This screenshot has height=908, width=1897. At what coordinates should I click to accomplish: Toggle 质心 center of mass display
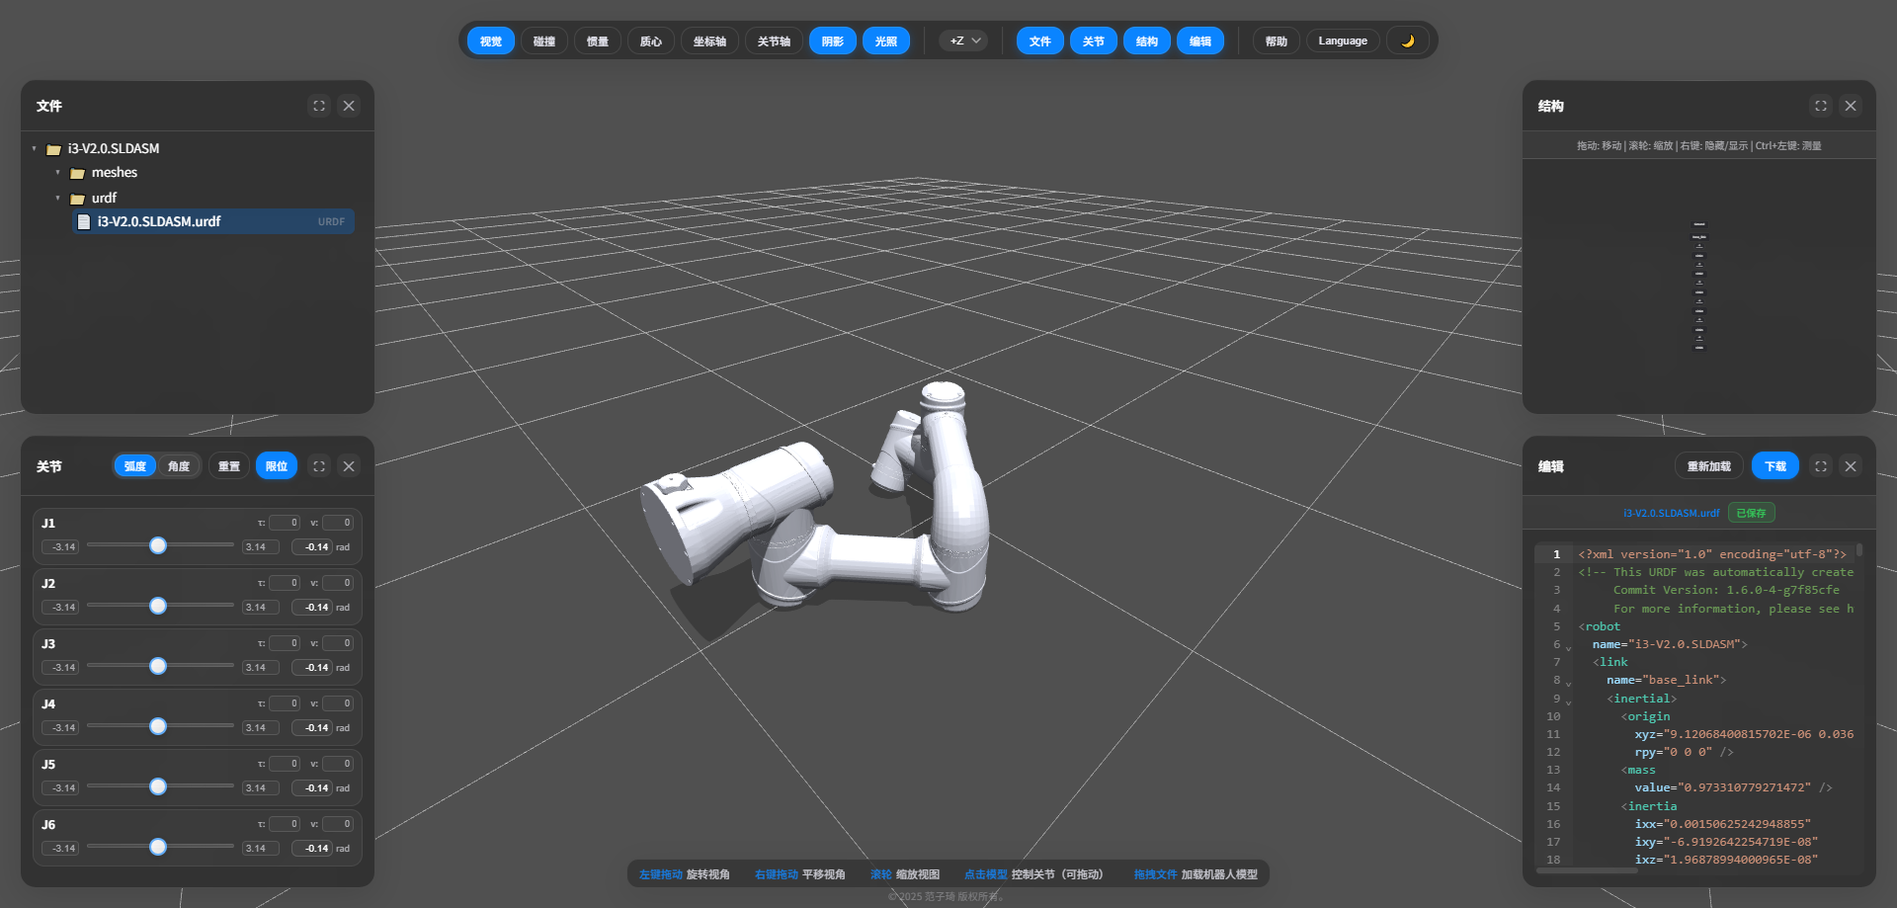click(651, 41)
